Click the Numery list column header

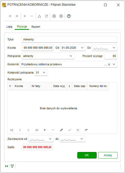pyautogui.click(x=98, y=86)
